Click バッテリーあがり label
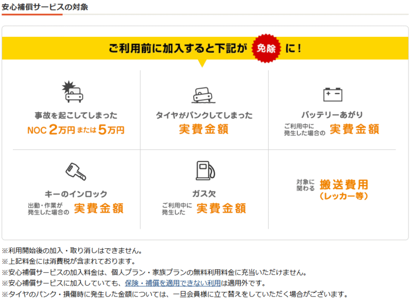This screenshot has height=298, width=410. (x=332, y=115)
